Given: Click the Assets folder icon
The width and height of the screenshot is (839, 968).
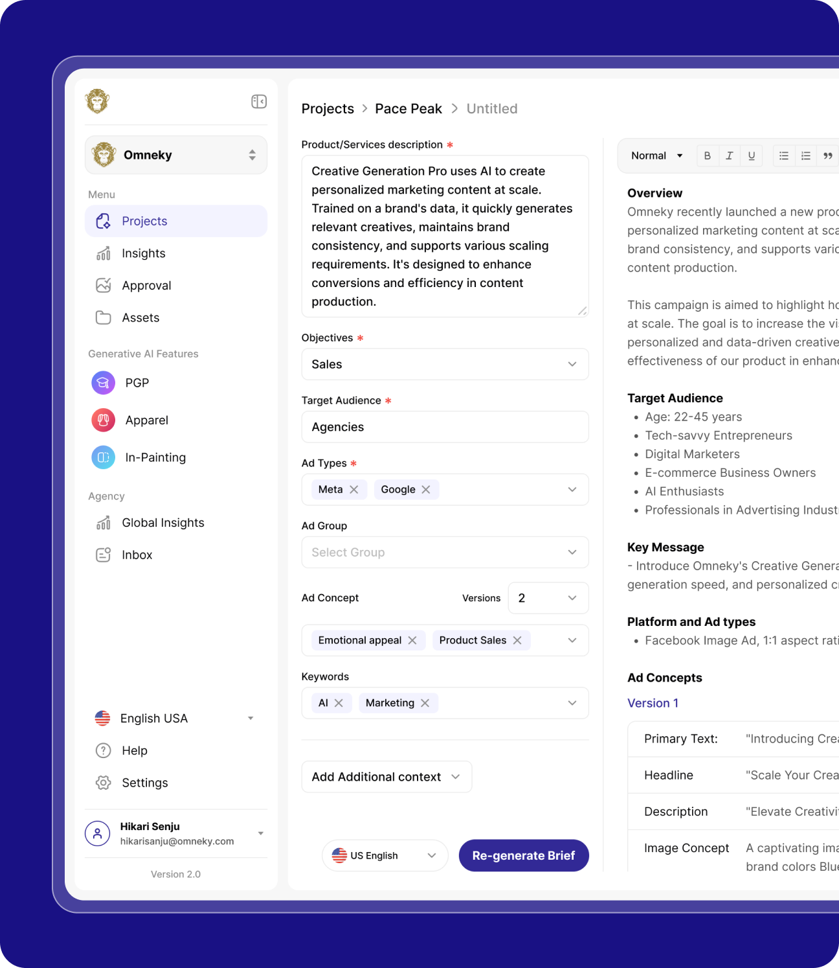Looking at the screenshot, I should coord(103,317).
